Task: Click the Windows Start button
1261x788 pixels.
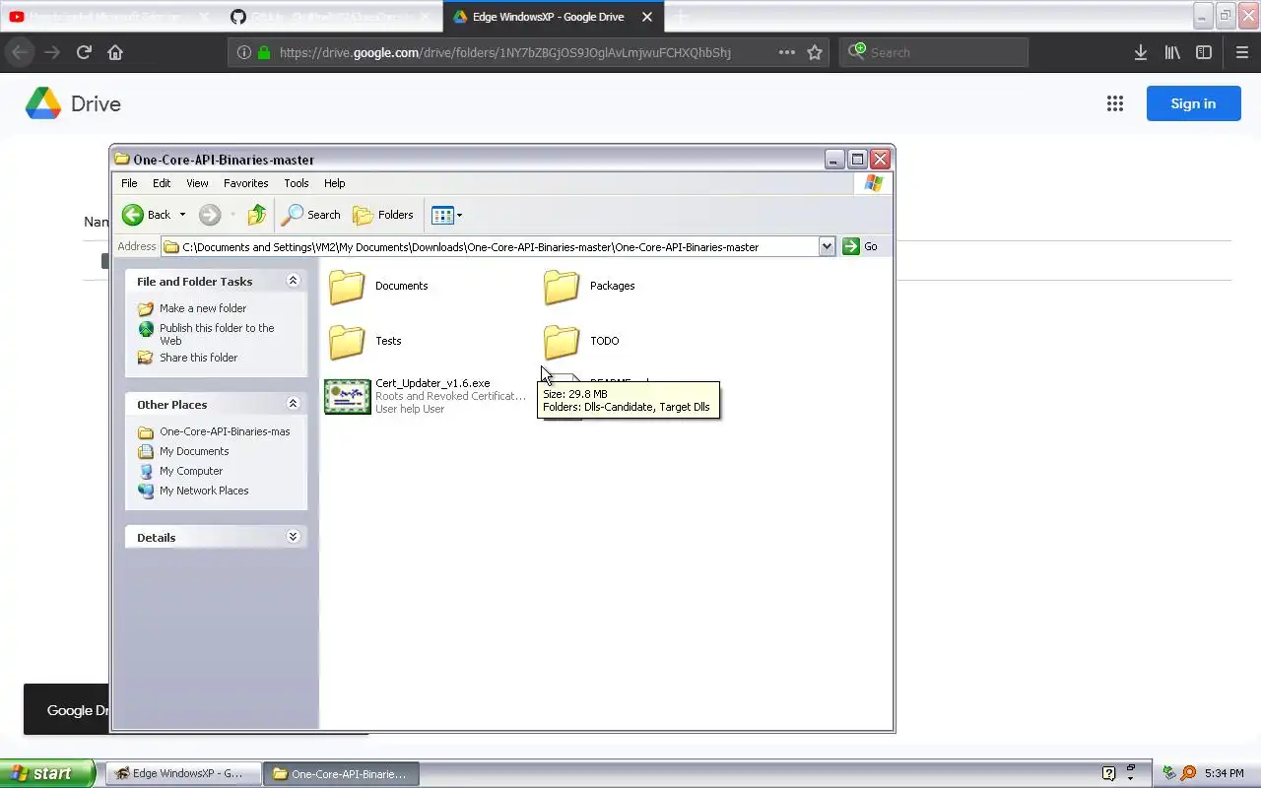Action: [x=47, y=773]
